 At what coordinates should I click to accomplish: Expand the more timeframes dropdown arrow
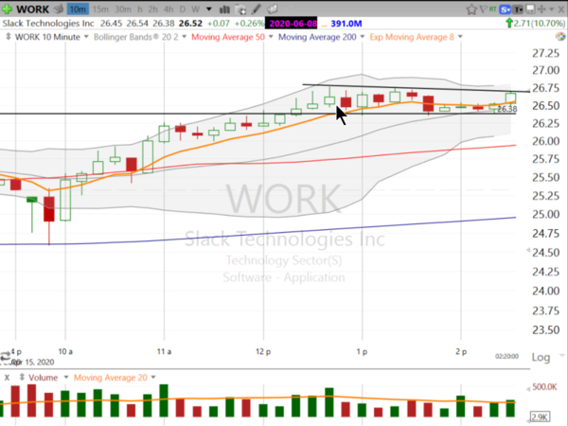209,9
